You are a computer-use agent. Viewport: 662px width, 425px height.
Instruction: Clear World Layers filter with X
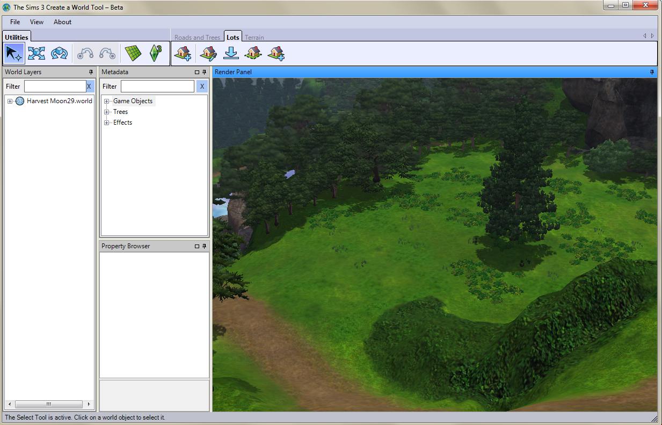[89, 86]
